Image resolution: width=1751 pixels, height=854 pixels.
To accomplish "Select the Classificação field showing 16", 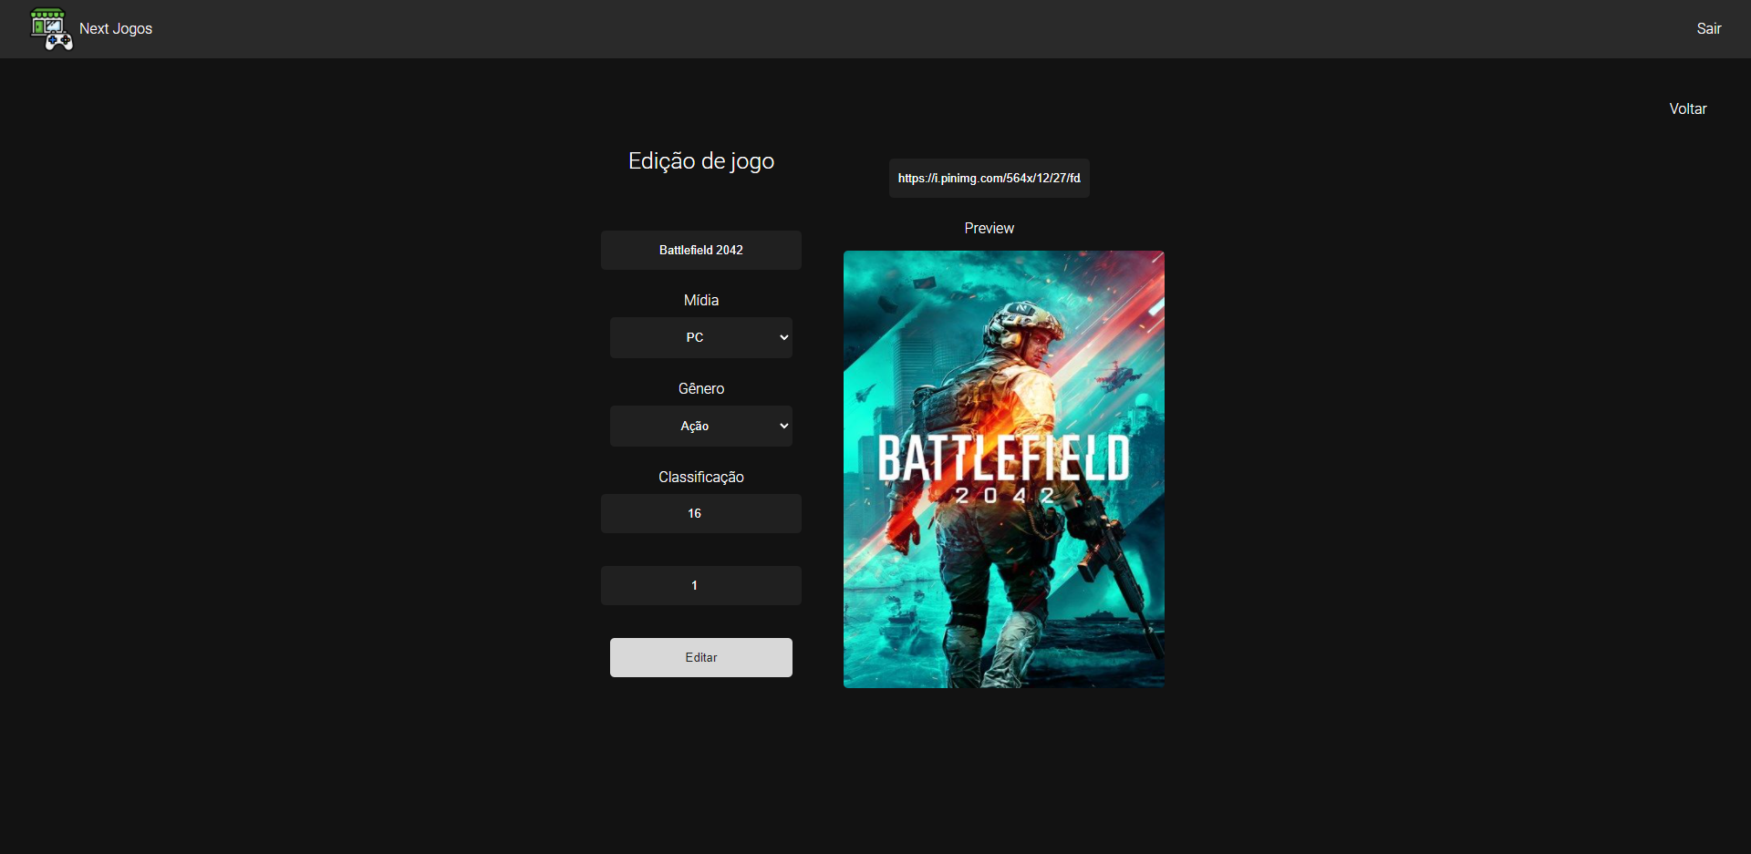I will (x=700, y=513).
